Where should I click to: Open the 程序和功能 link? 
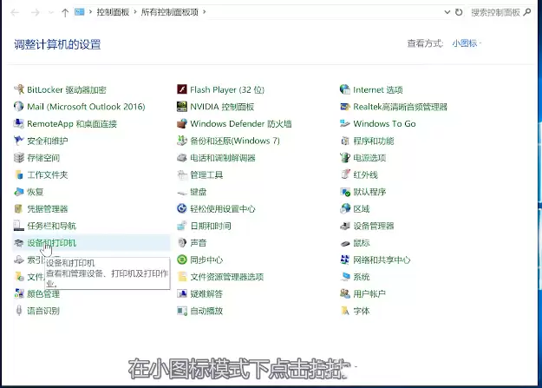[x=373, y=141]
